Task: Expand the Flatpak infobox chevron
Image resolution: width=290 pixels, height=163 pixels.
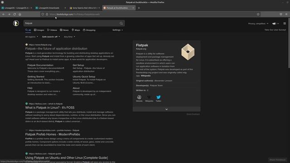Action: tap(166, 109)
